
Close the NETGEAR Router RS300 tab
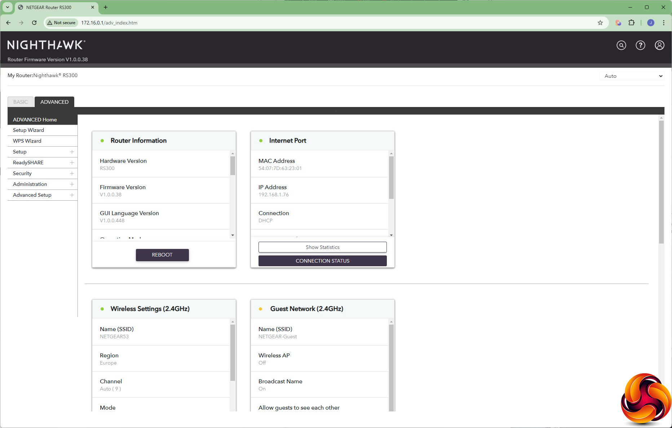tap(93, 7)
